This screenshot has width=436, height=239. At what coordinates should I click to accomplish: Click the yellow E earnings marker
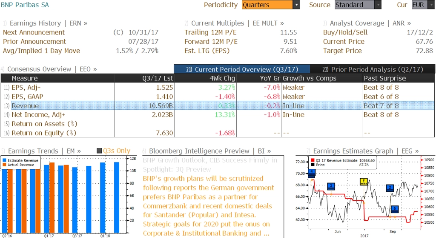364,181
